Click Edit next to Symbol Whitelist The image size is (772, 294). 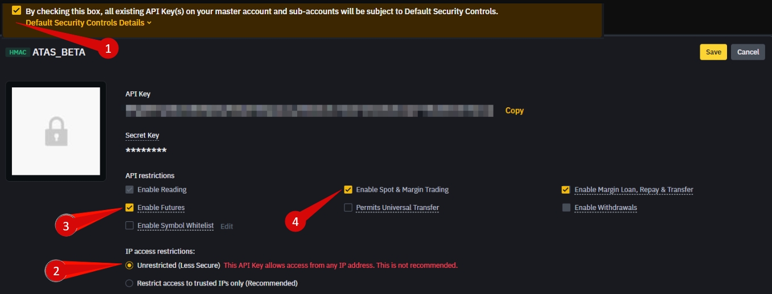tap(227, 226)
